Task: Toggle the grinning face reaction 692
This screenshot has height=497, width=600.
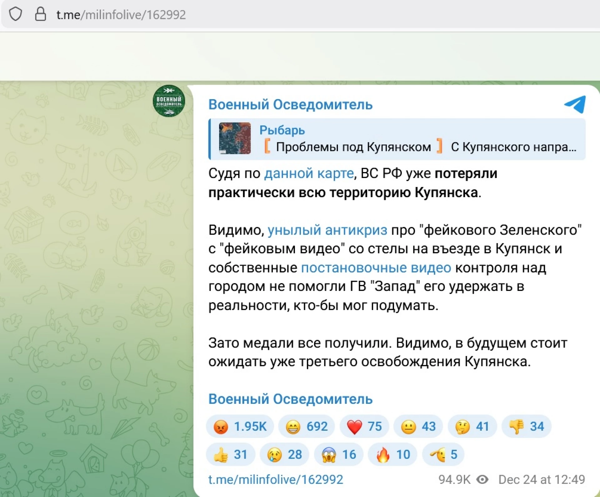Action: 306,426
